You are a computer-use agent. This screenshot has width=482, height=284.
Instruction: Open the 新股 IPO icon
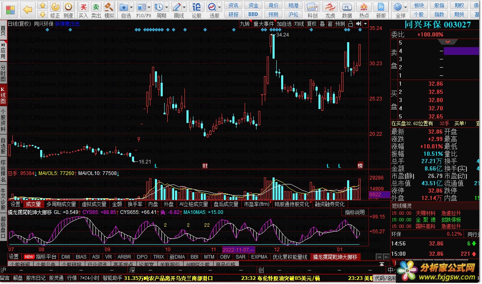[x=381, y=7]
